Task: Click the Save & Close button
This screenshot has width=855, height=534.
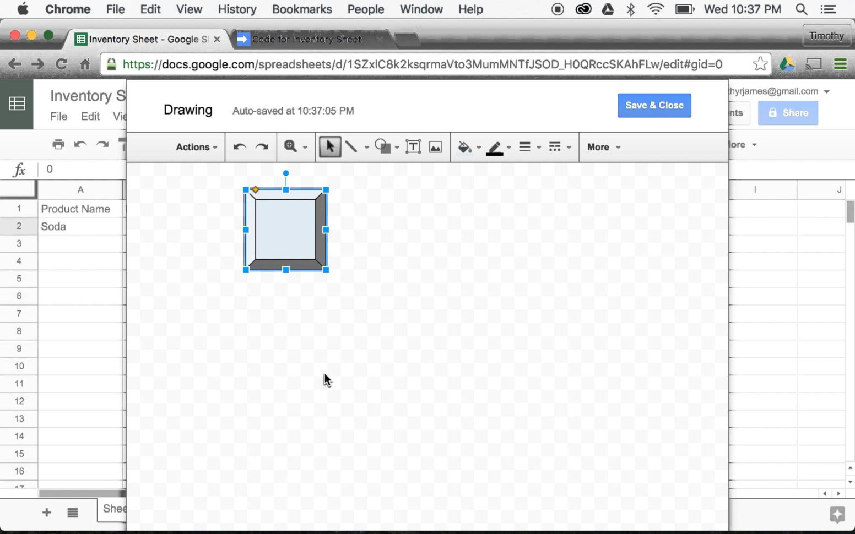Action: [654, 105]
